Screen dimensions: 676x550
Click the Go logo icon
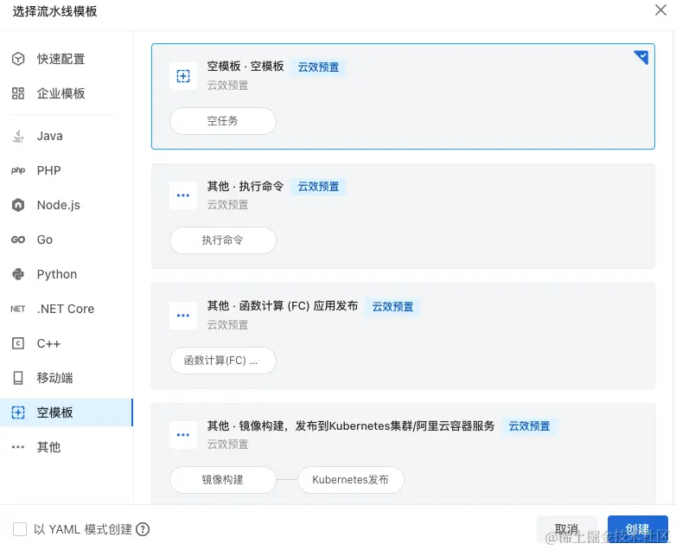(18, 240)
